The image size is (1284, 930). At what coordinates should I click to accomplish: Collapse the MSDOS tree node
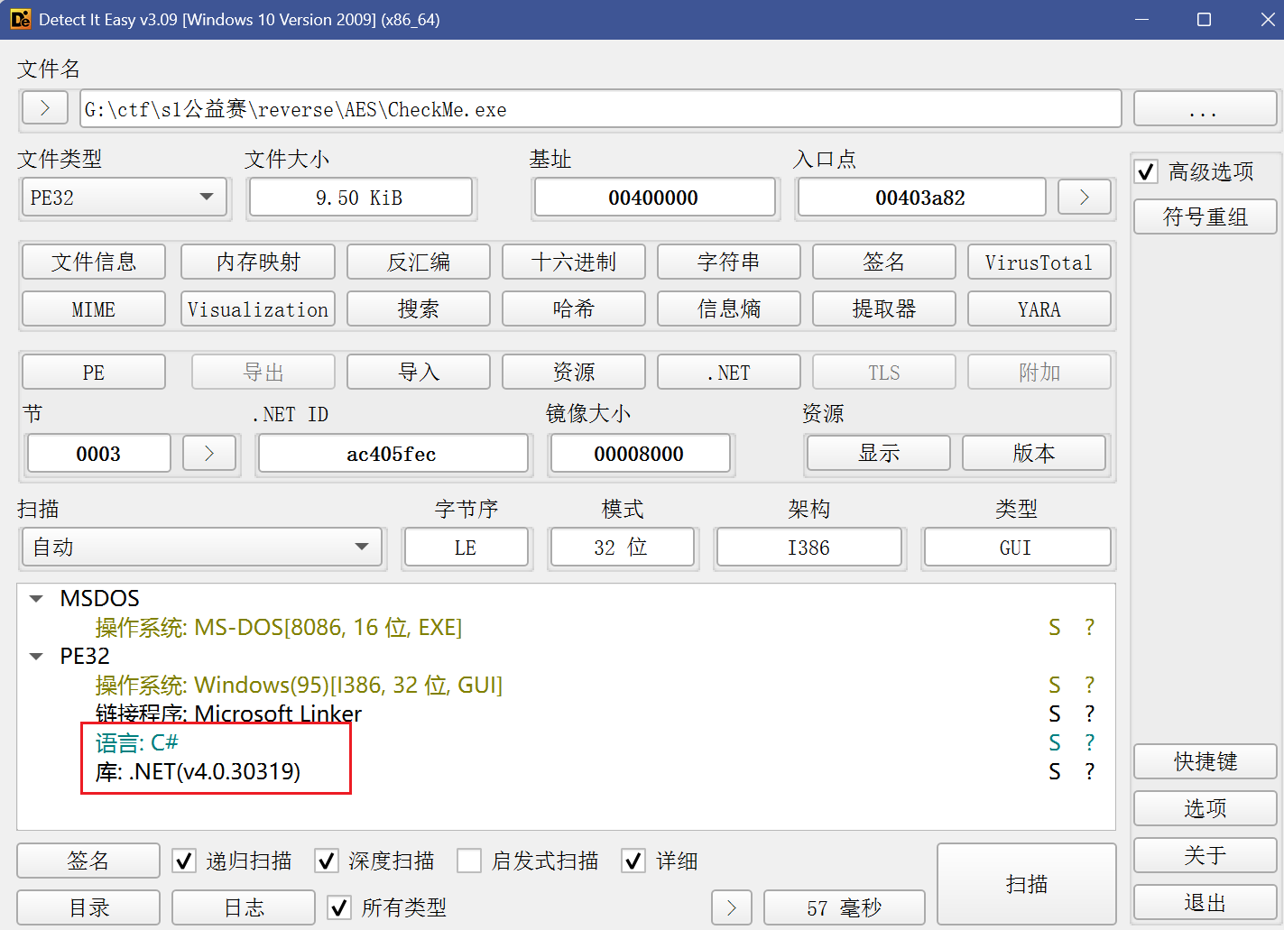click(x=37, y=599)
